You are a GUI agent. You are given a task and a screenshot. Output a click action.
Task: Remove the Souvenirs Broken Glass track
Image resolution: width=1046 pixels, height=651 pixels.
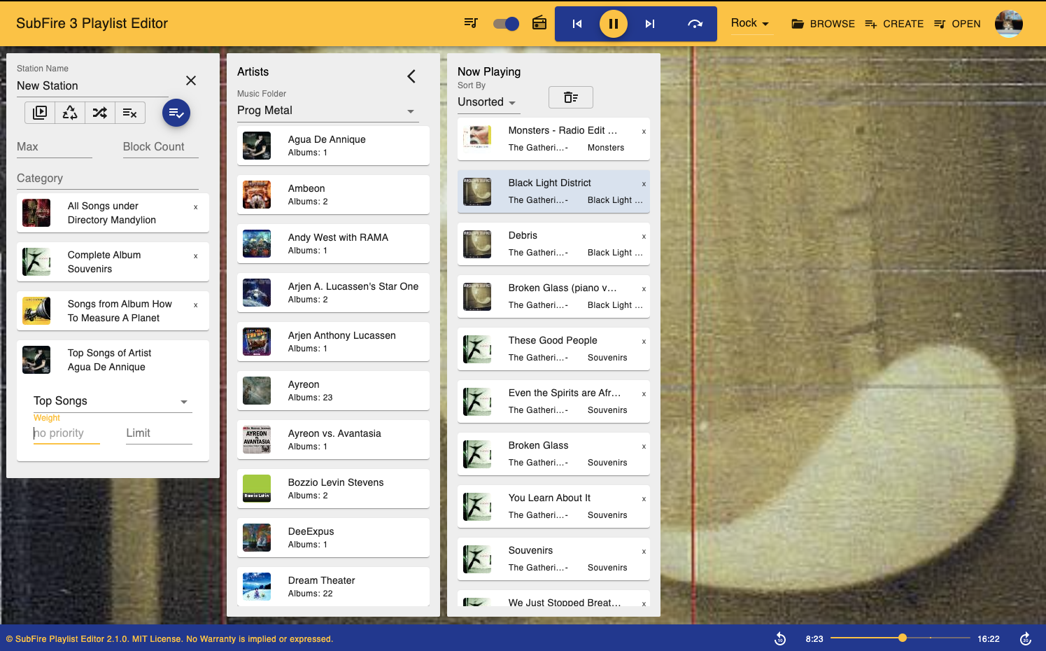[644, 447]
